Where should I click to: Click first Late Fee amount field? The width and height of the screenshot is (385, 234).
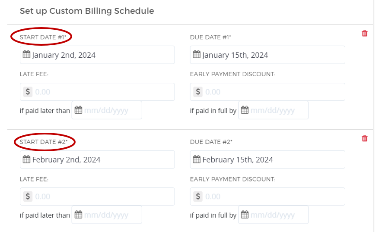(103, 92)
